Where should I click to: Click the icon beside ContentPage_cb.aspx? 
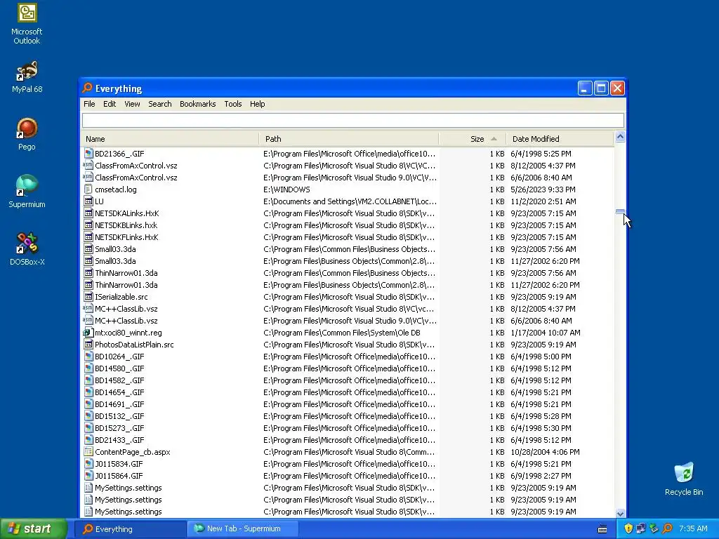88,452
